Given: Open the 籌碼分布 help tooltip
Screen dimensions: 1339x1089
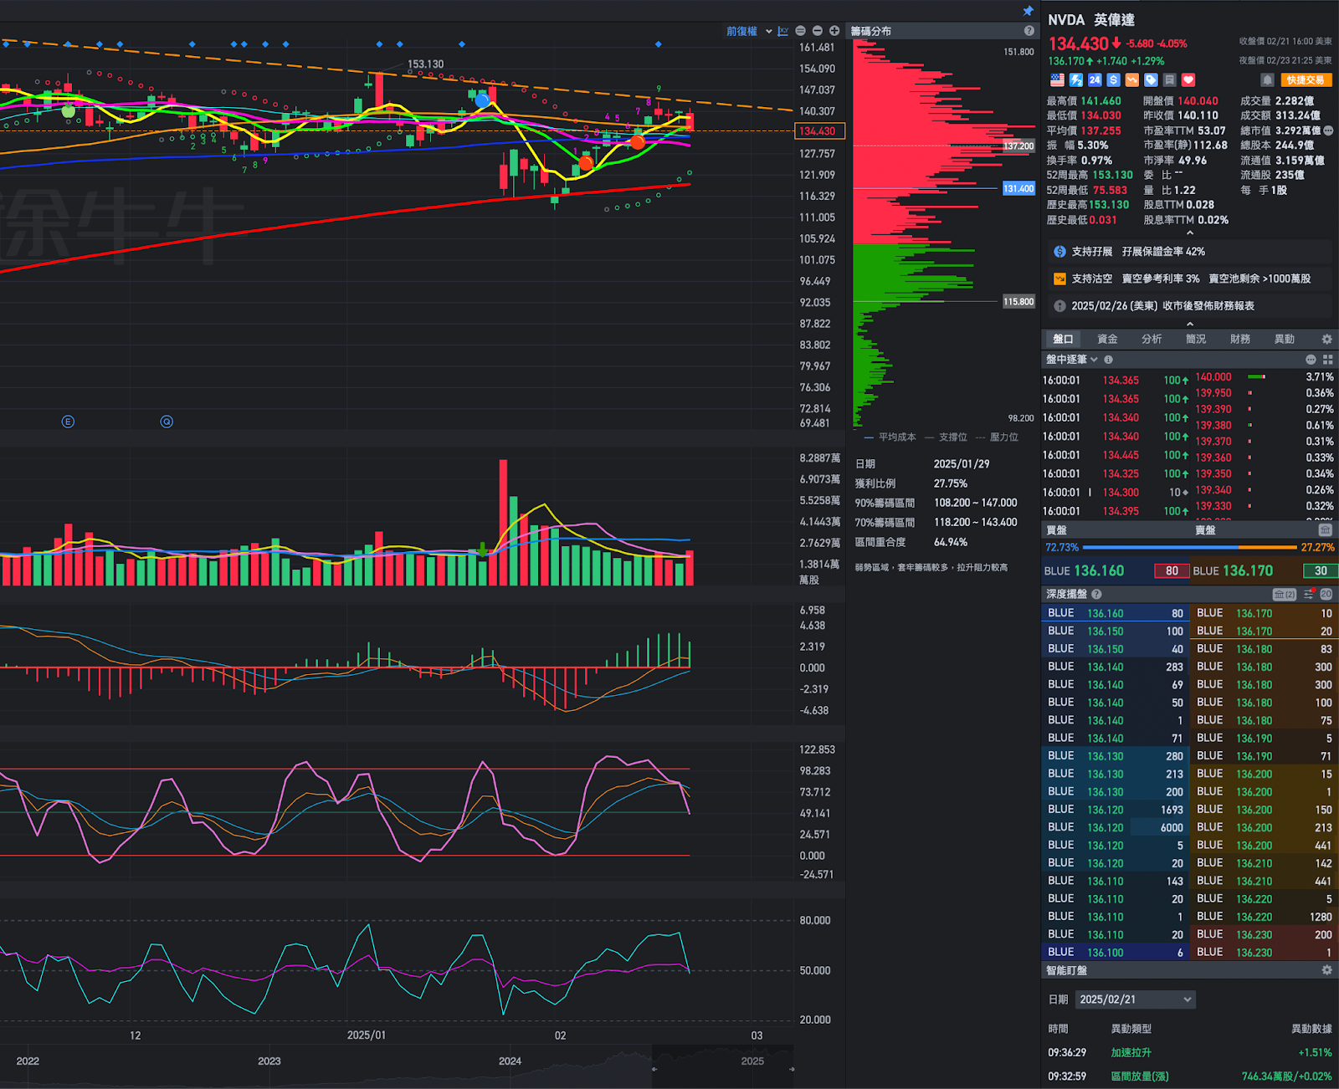Looking at the screenshot, I should (1029, 31).
